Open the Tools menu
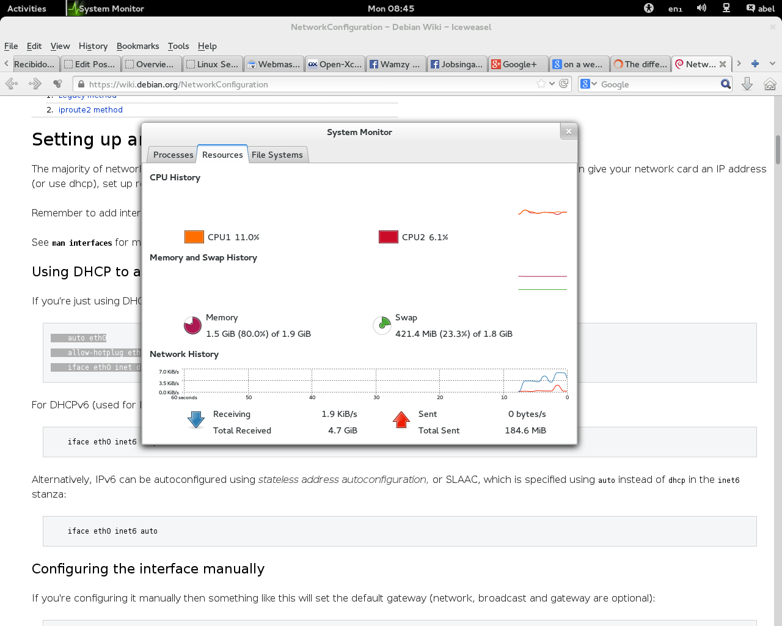 tap(178, 46)
